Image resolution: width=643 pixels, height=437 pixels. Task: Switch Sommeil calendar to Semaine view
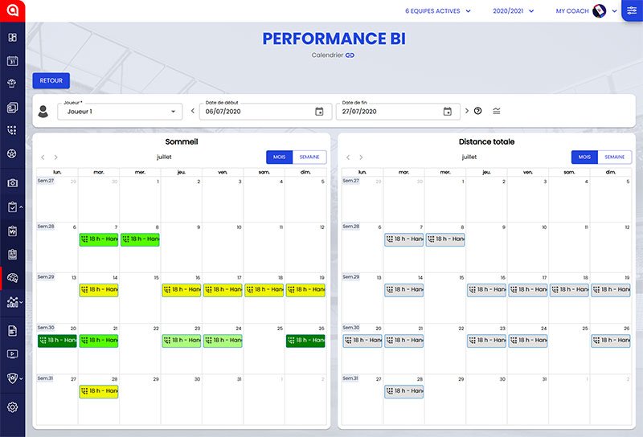click(x=309, y=157)
